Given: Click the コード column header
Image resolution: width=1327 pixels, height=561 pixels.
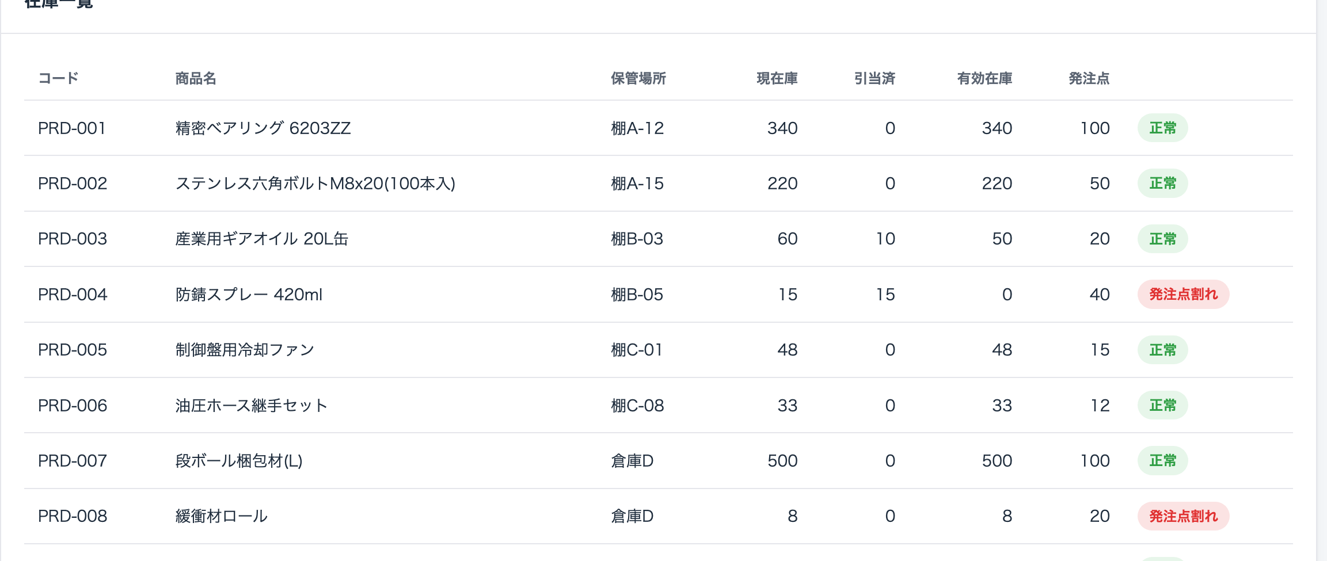Looking at the screenshot, I should tap(58, 78).
